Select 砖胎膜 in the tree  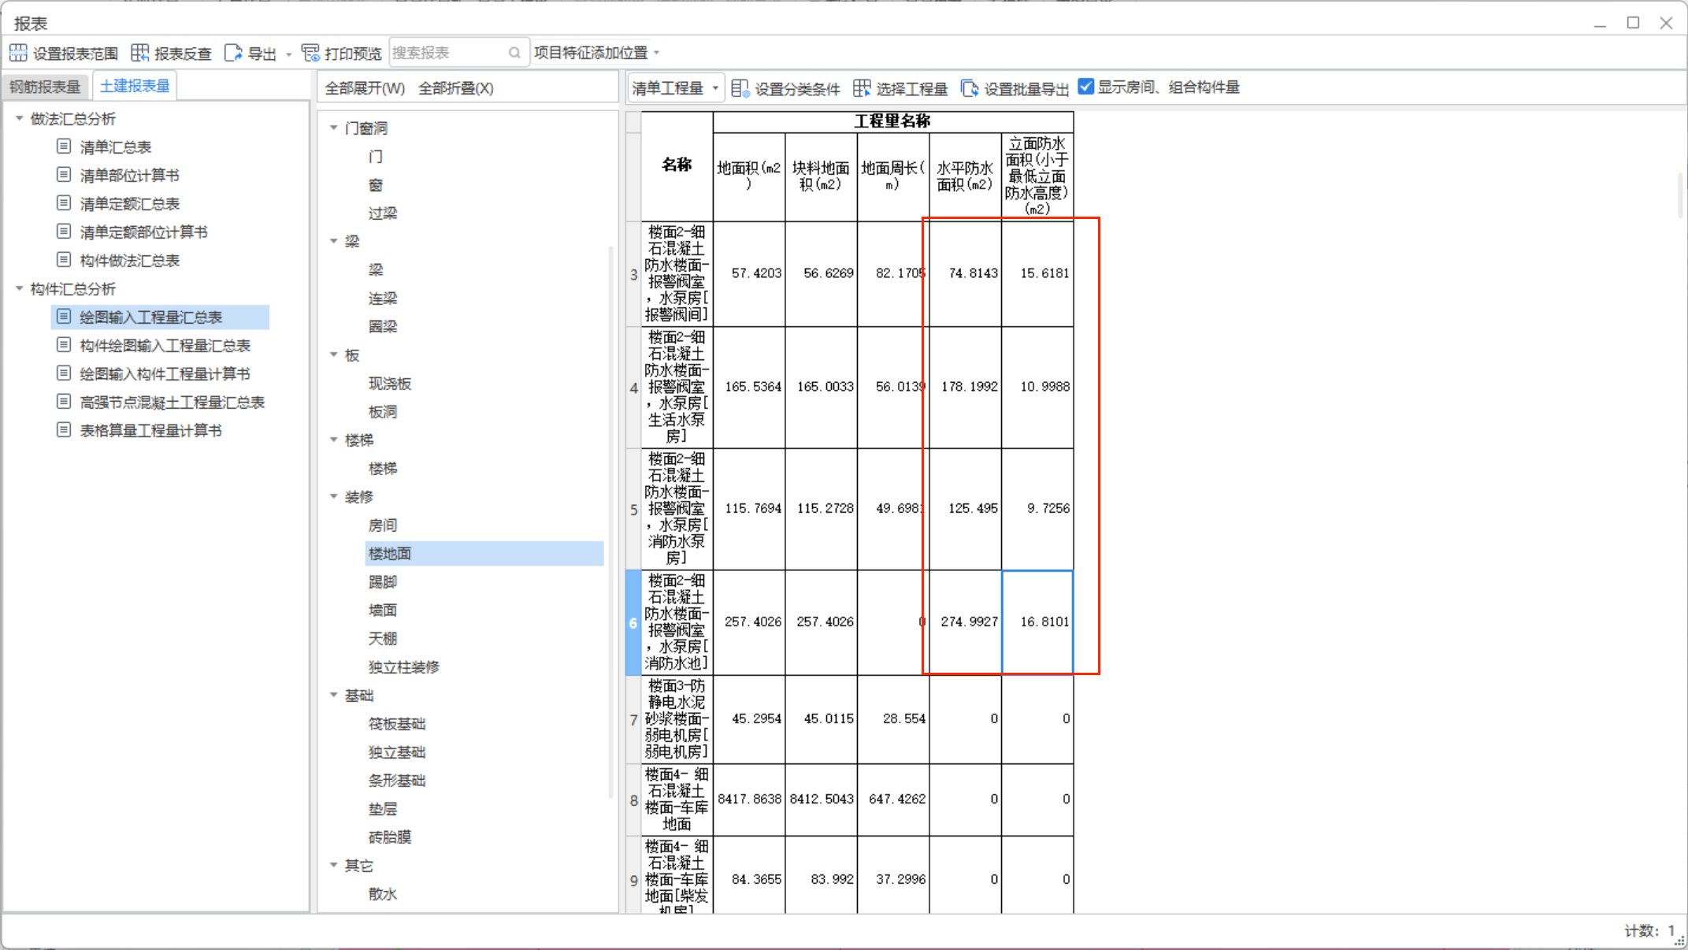390,837
